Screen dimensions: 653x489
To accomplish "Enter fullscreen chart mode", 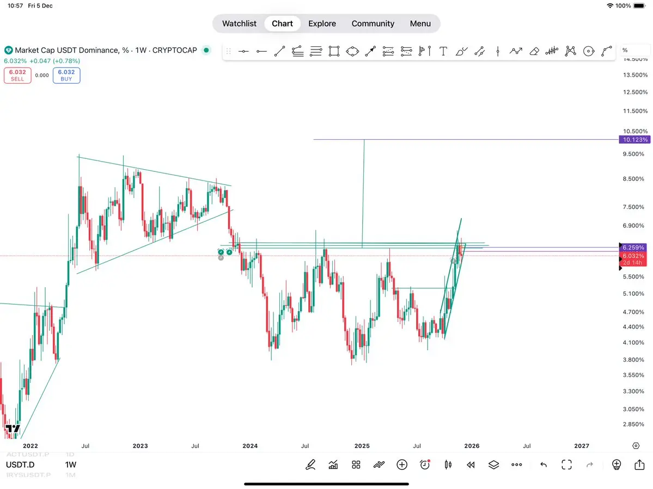I will 567,465.
